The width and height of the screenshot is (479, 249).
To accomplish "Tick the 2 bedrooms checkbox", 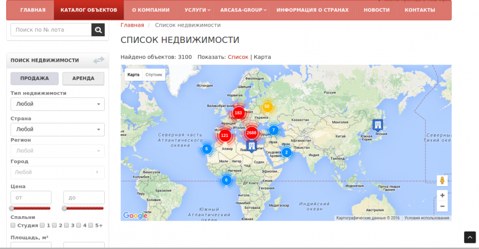I will [54, 225].
